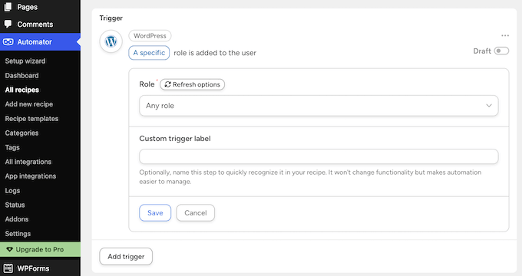This screenshot has width=522, height=276.
Task: Click the WordPress logo icon in trigger
Action: [x=111, y=41]
